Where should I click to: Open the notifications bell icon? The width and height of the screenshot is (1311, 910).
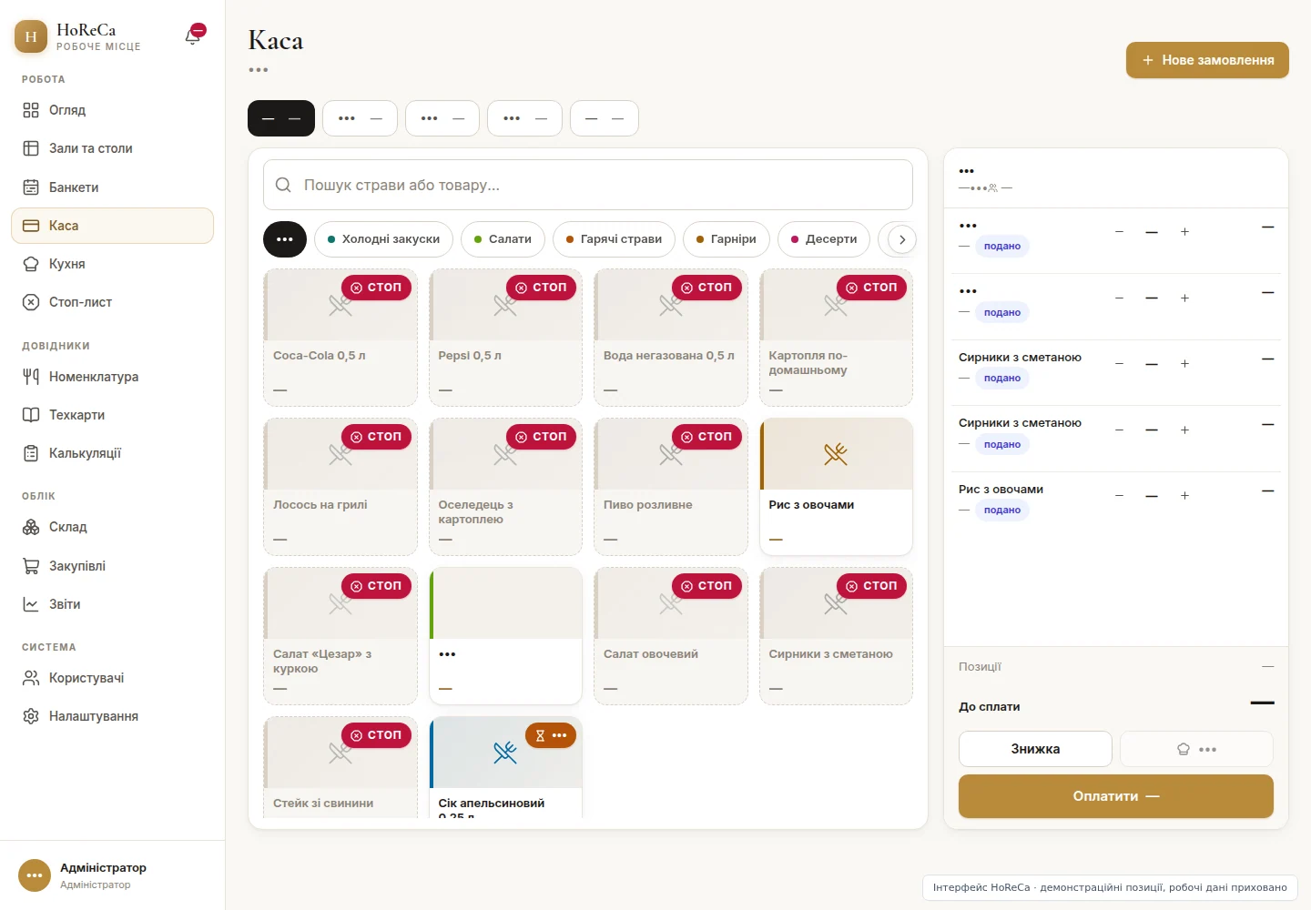point(193,36)
